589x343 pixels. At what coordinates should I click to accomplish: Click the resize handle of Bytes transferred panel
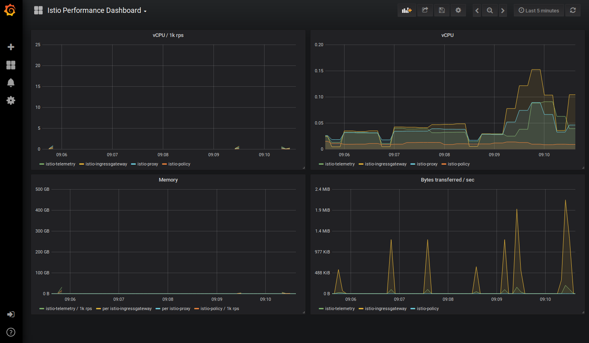tap(583, 312)
